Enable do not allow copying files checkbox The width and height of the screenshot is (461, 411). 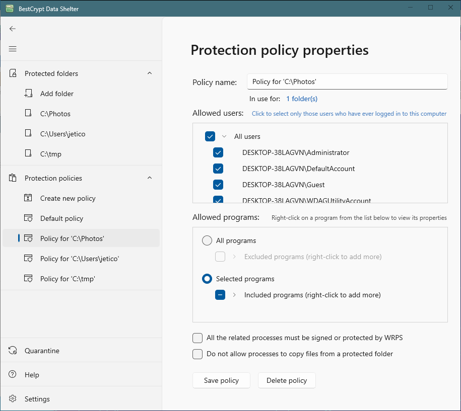(197, 354)
